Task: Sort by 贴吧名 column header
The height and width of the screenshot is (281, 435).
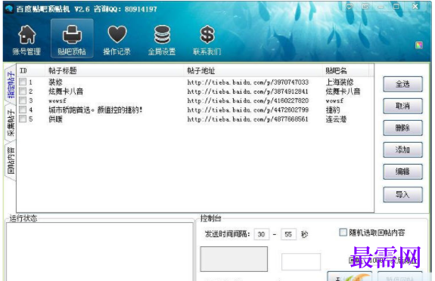Action: pos(346,71)
